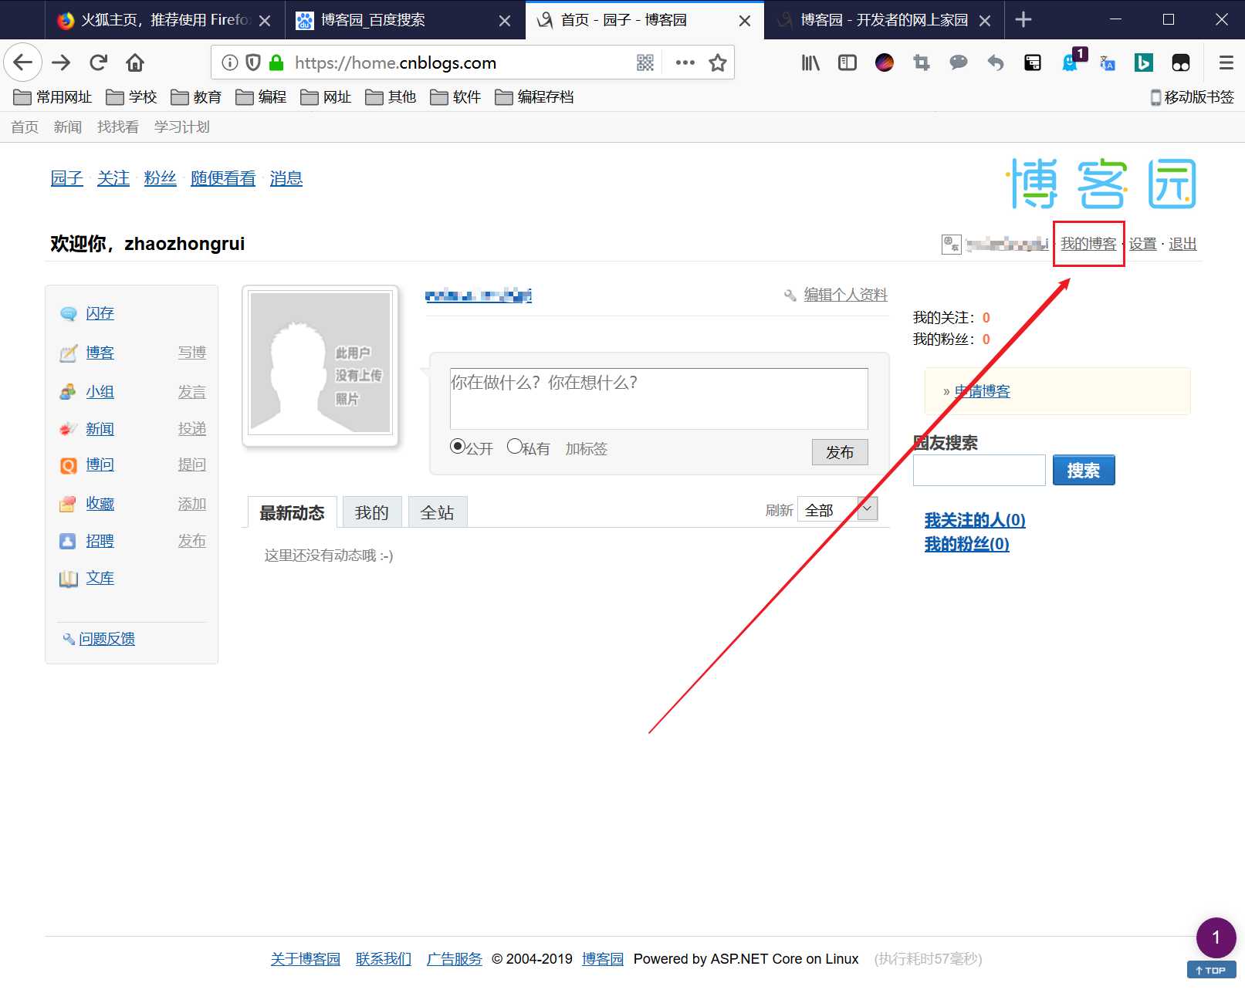Switch to the 最新动态 tab

(x=292, y=512)
